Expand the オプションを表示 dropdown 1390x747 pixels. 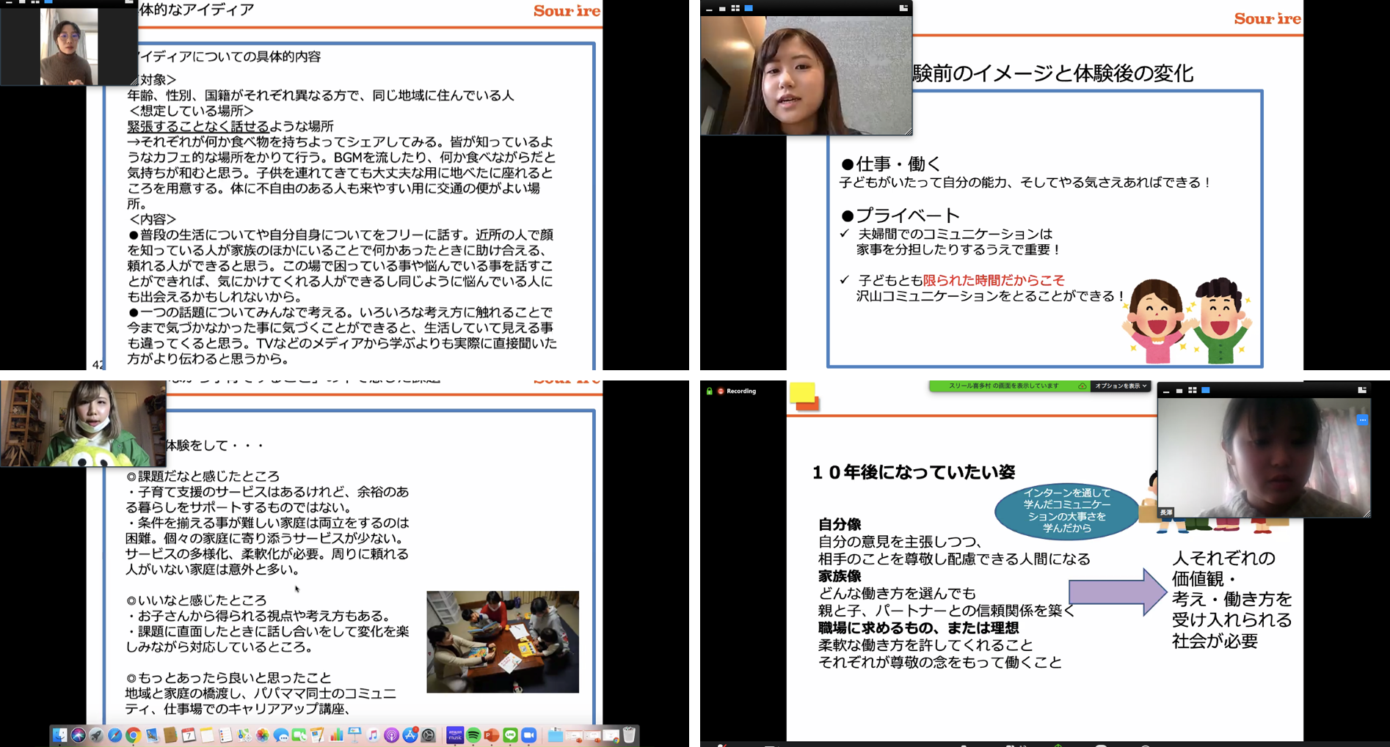1121,386
